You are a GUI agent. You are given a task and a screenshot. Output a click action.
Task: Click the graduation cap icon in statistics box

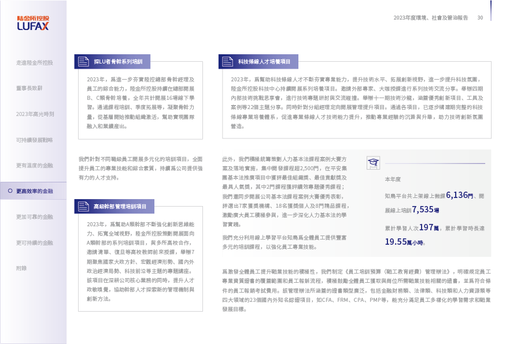tap(374, 163)
